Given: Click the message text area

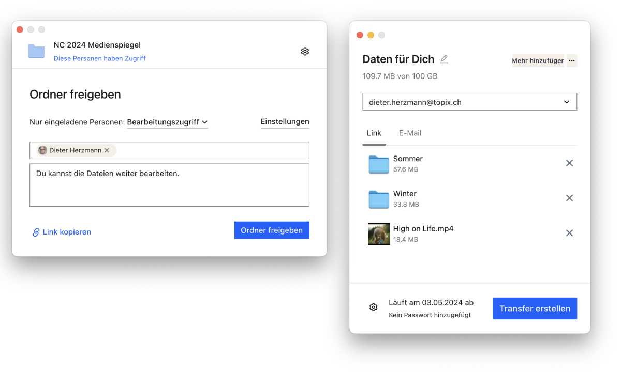Looking at the screenshot, I should tap(169, 185).
